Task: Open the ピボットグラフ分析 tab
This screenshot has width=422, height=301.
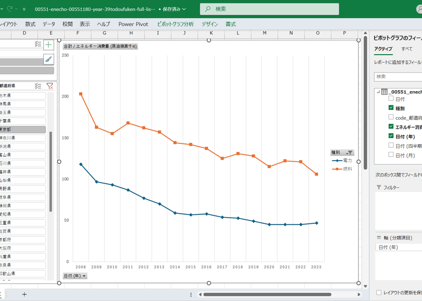Action: 175,24
